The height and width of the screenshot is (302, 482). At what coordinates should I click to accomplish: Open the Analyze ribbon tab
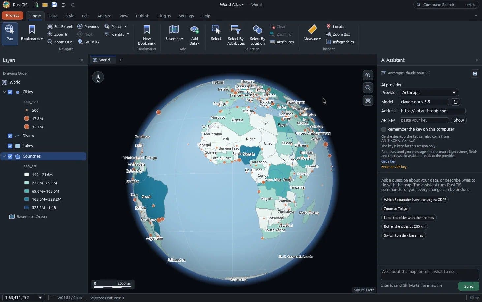[x=104, y=16]
